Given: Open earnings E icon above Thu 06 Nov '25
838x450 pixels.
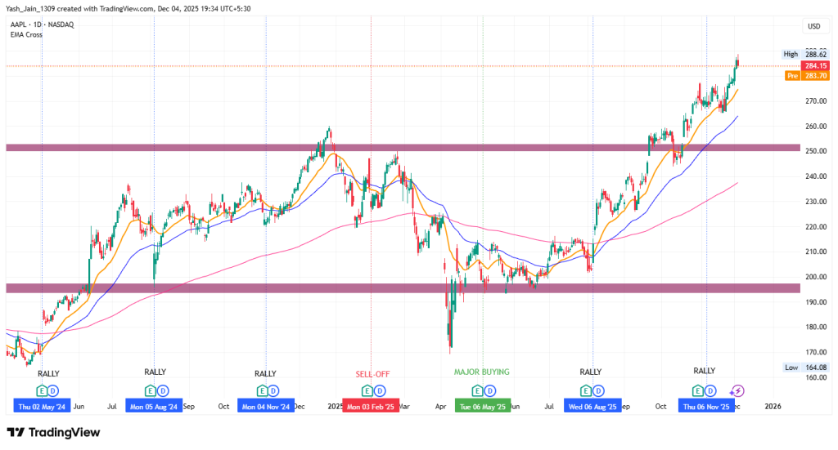Looking at the screenshot, I should (697, 391).
